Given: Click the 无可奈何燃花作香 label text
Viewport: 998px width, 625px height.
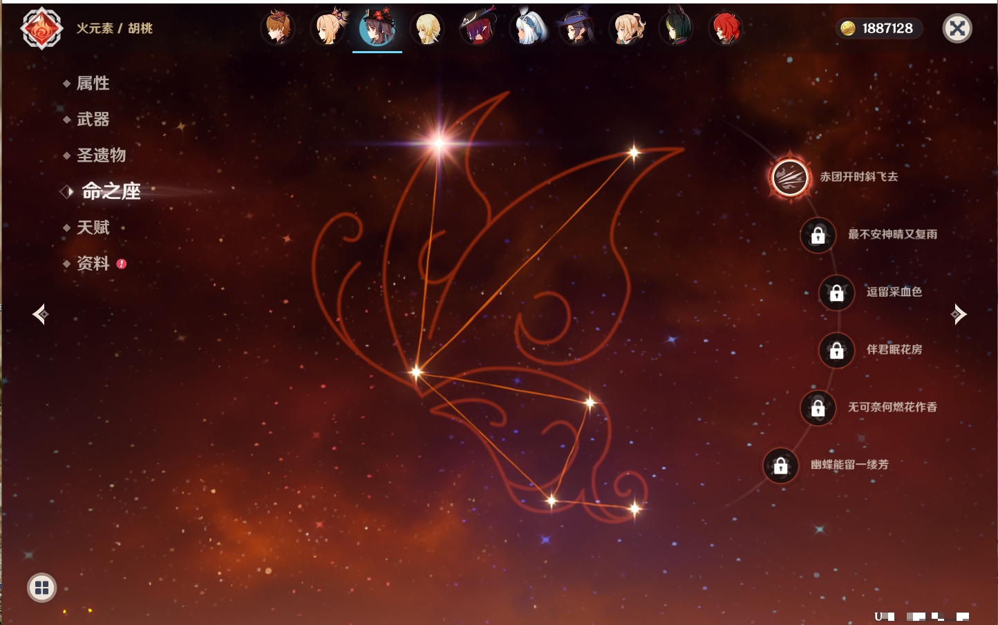Looking at the screenshot, I should (x=892, y=407).
